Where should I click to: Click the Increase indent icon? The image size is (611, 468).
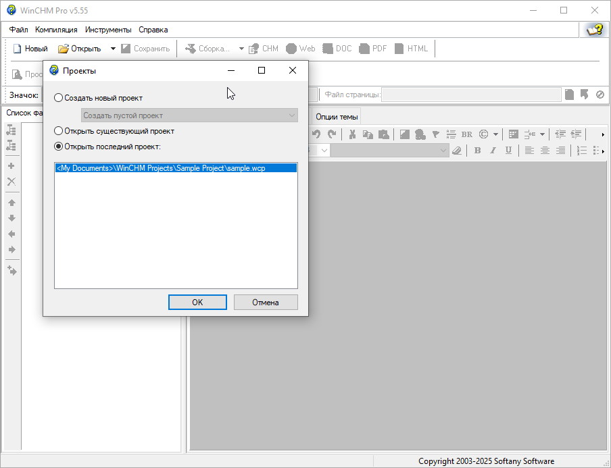tap(576, 134)
